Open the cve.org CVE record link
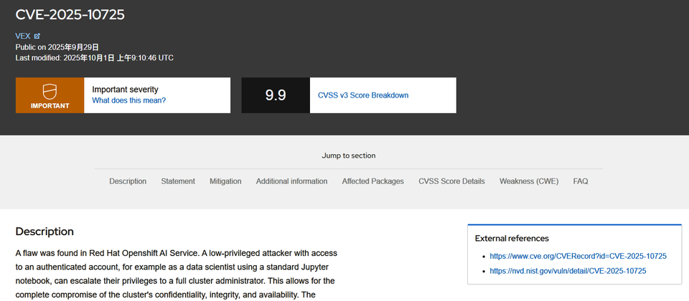 578,256
